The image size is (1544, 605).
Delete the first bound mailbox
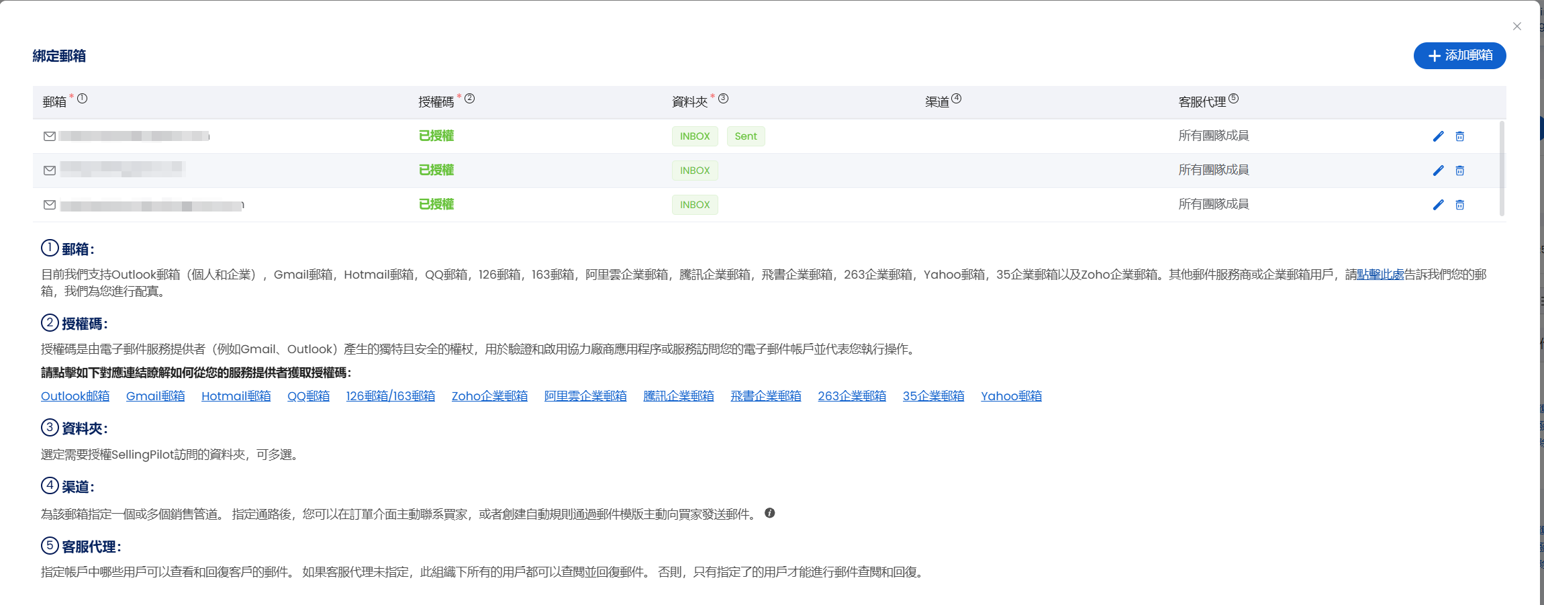(1459, 136)
